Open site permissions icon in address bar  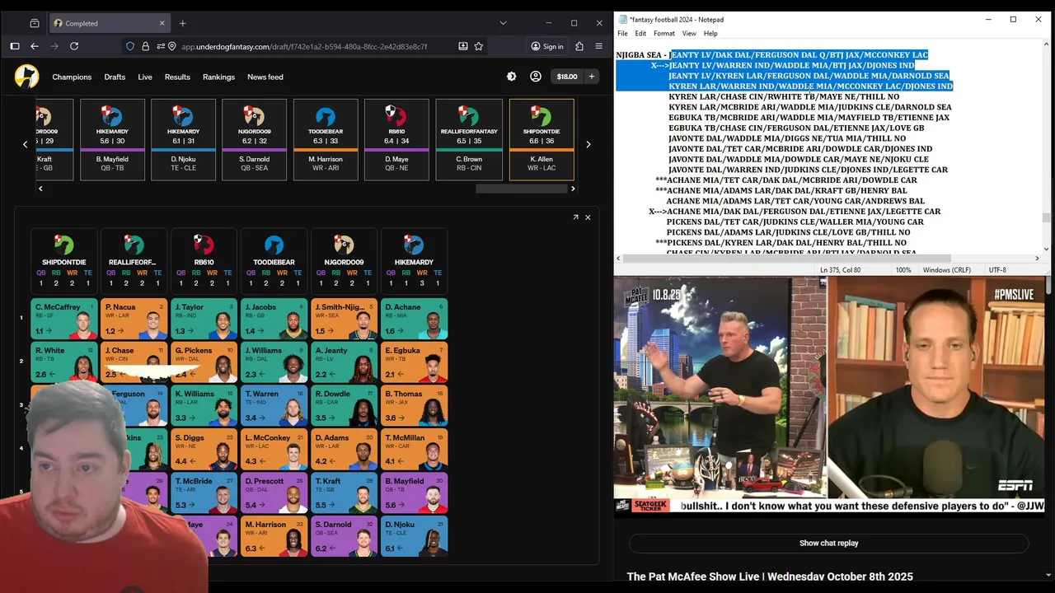[x=162, y=47]
